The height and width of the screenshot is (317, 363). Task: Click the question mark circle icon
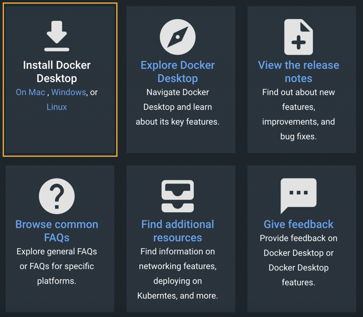57,196
